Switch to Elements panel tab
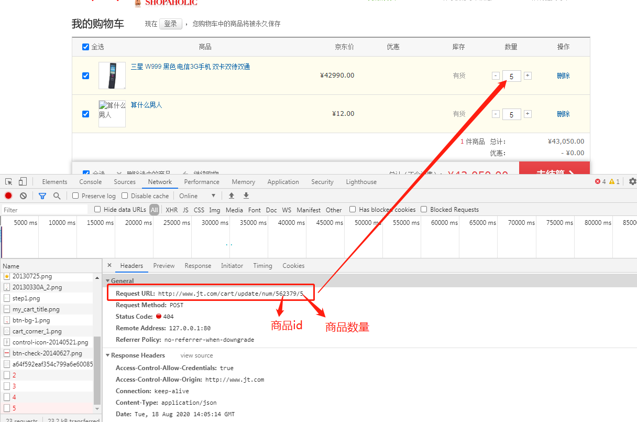This screenshot has width=637, height=422. 54,182
